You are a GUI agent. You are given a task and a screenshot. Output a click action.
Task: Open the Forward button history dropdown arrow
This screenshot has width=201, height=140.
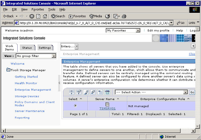pos(27,16)
